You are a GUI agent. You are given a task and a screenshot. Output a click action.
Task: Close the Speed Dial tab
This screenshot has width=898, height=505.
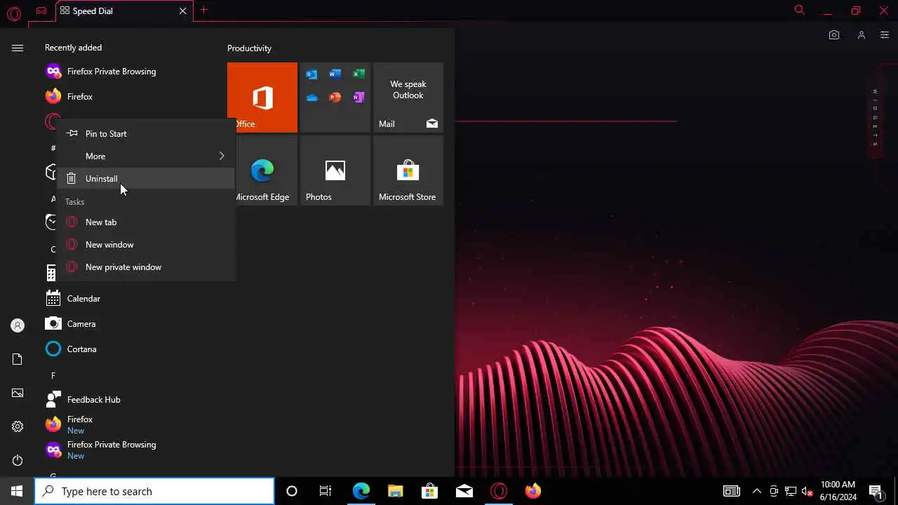[x=183, y=11]
